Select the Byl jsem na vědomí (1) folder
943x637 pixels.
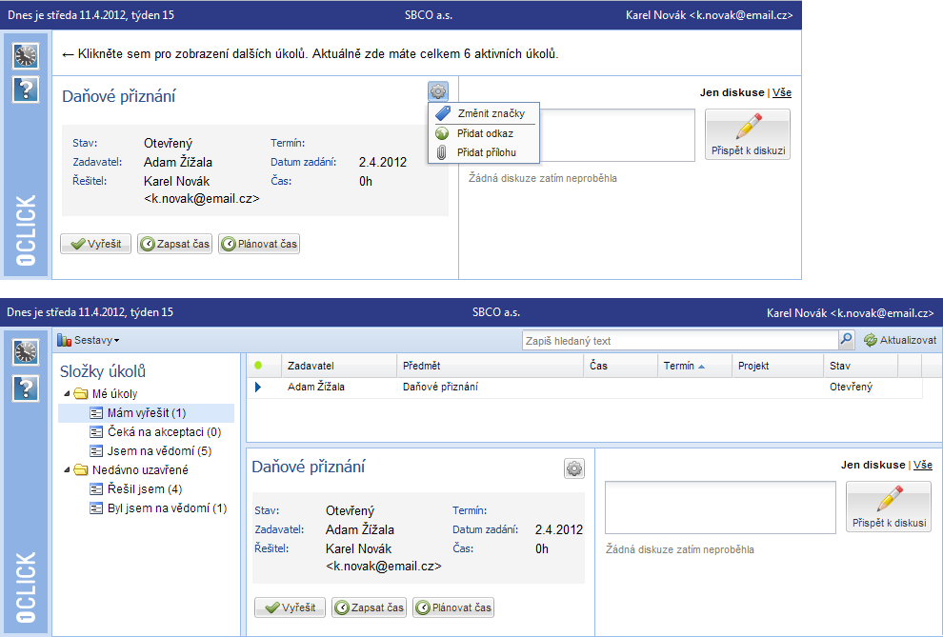click(x=158, y=508)
